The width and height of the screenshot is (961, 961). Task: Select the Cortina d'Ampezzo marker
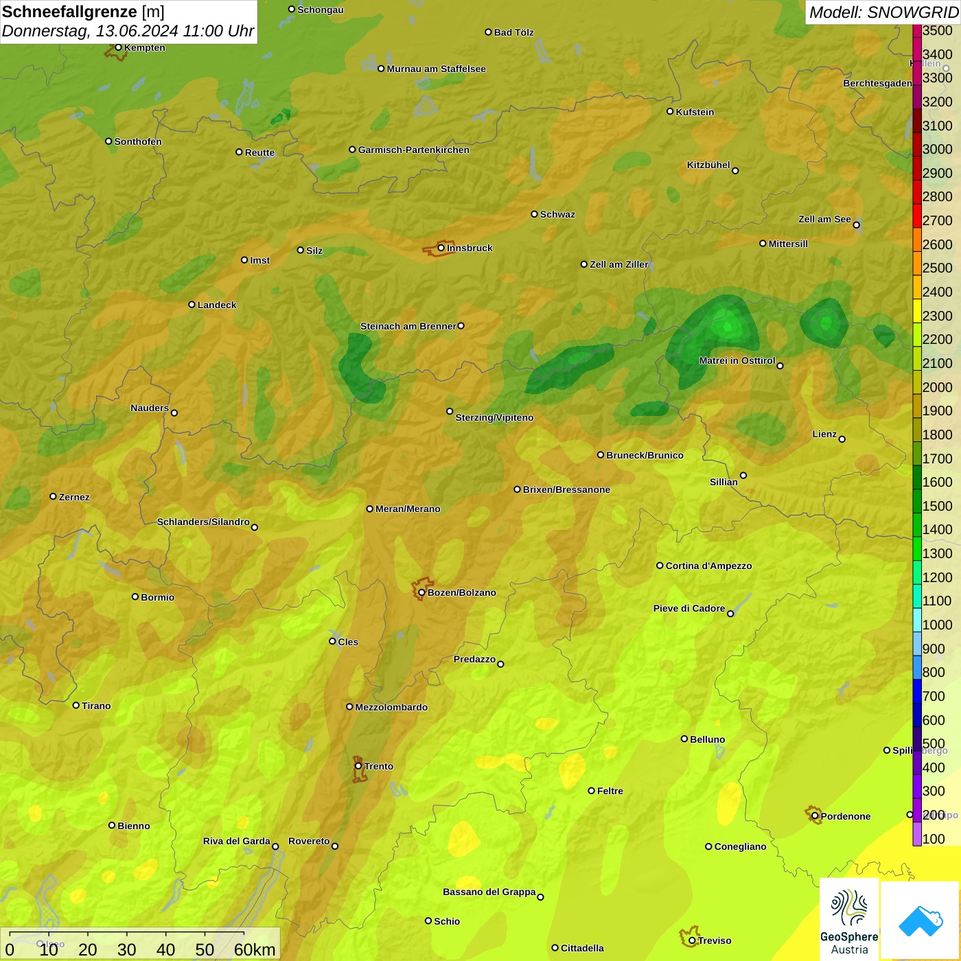tap(660, 566)
